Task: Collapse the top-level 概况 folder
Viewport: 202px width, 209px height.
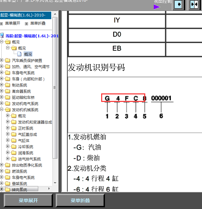Action: pyautogui.click(x=1, y=42)
